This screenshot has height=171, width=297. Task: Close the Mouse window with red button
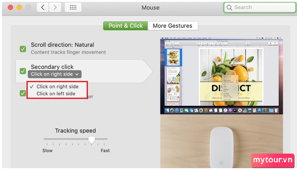(x=11, y=8)
